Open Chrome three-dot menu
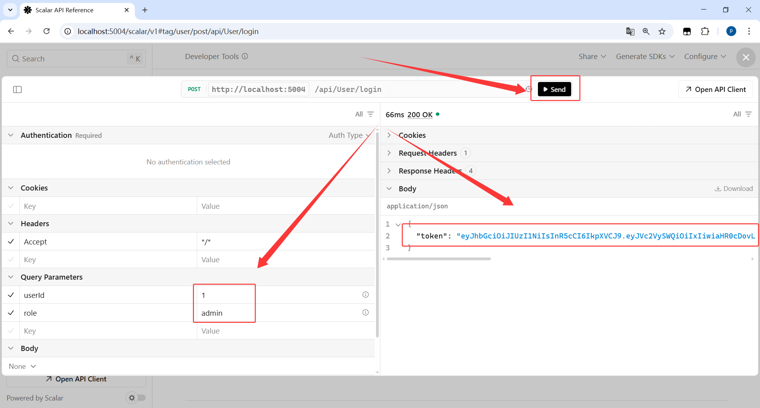The width and height of the screenshot is (760, 408). coord(749,31)
